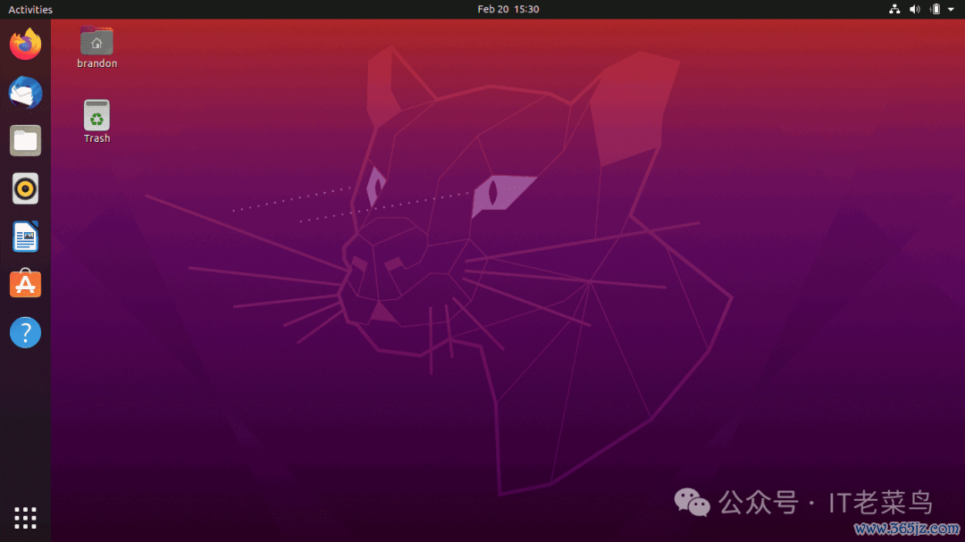
Task: Click the network status icon
Action: 894,9
